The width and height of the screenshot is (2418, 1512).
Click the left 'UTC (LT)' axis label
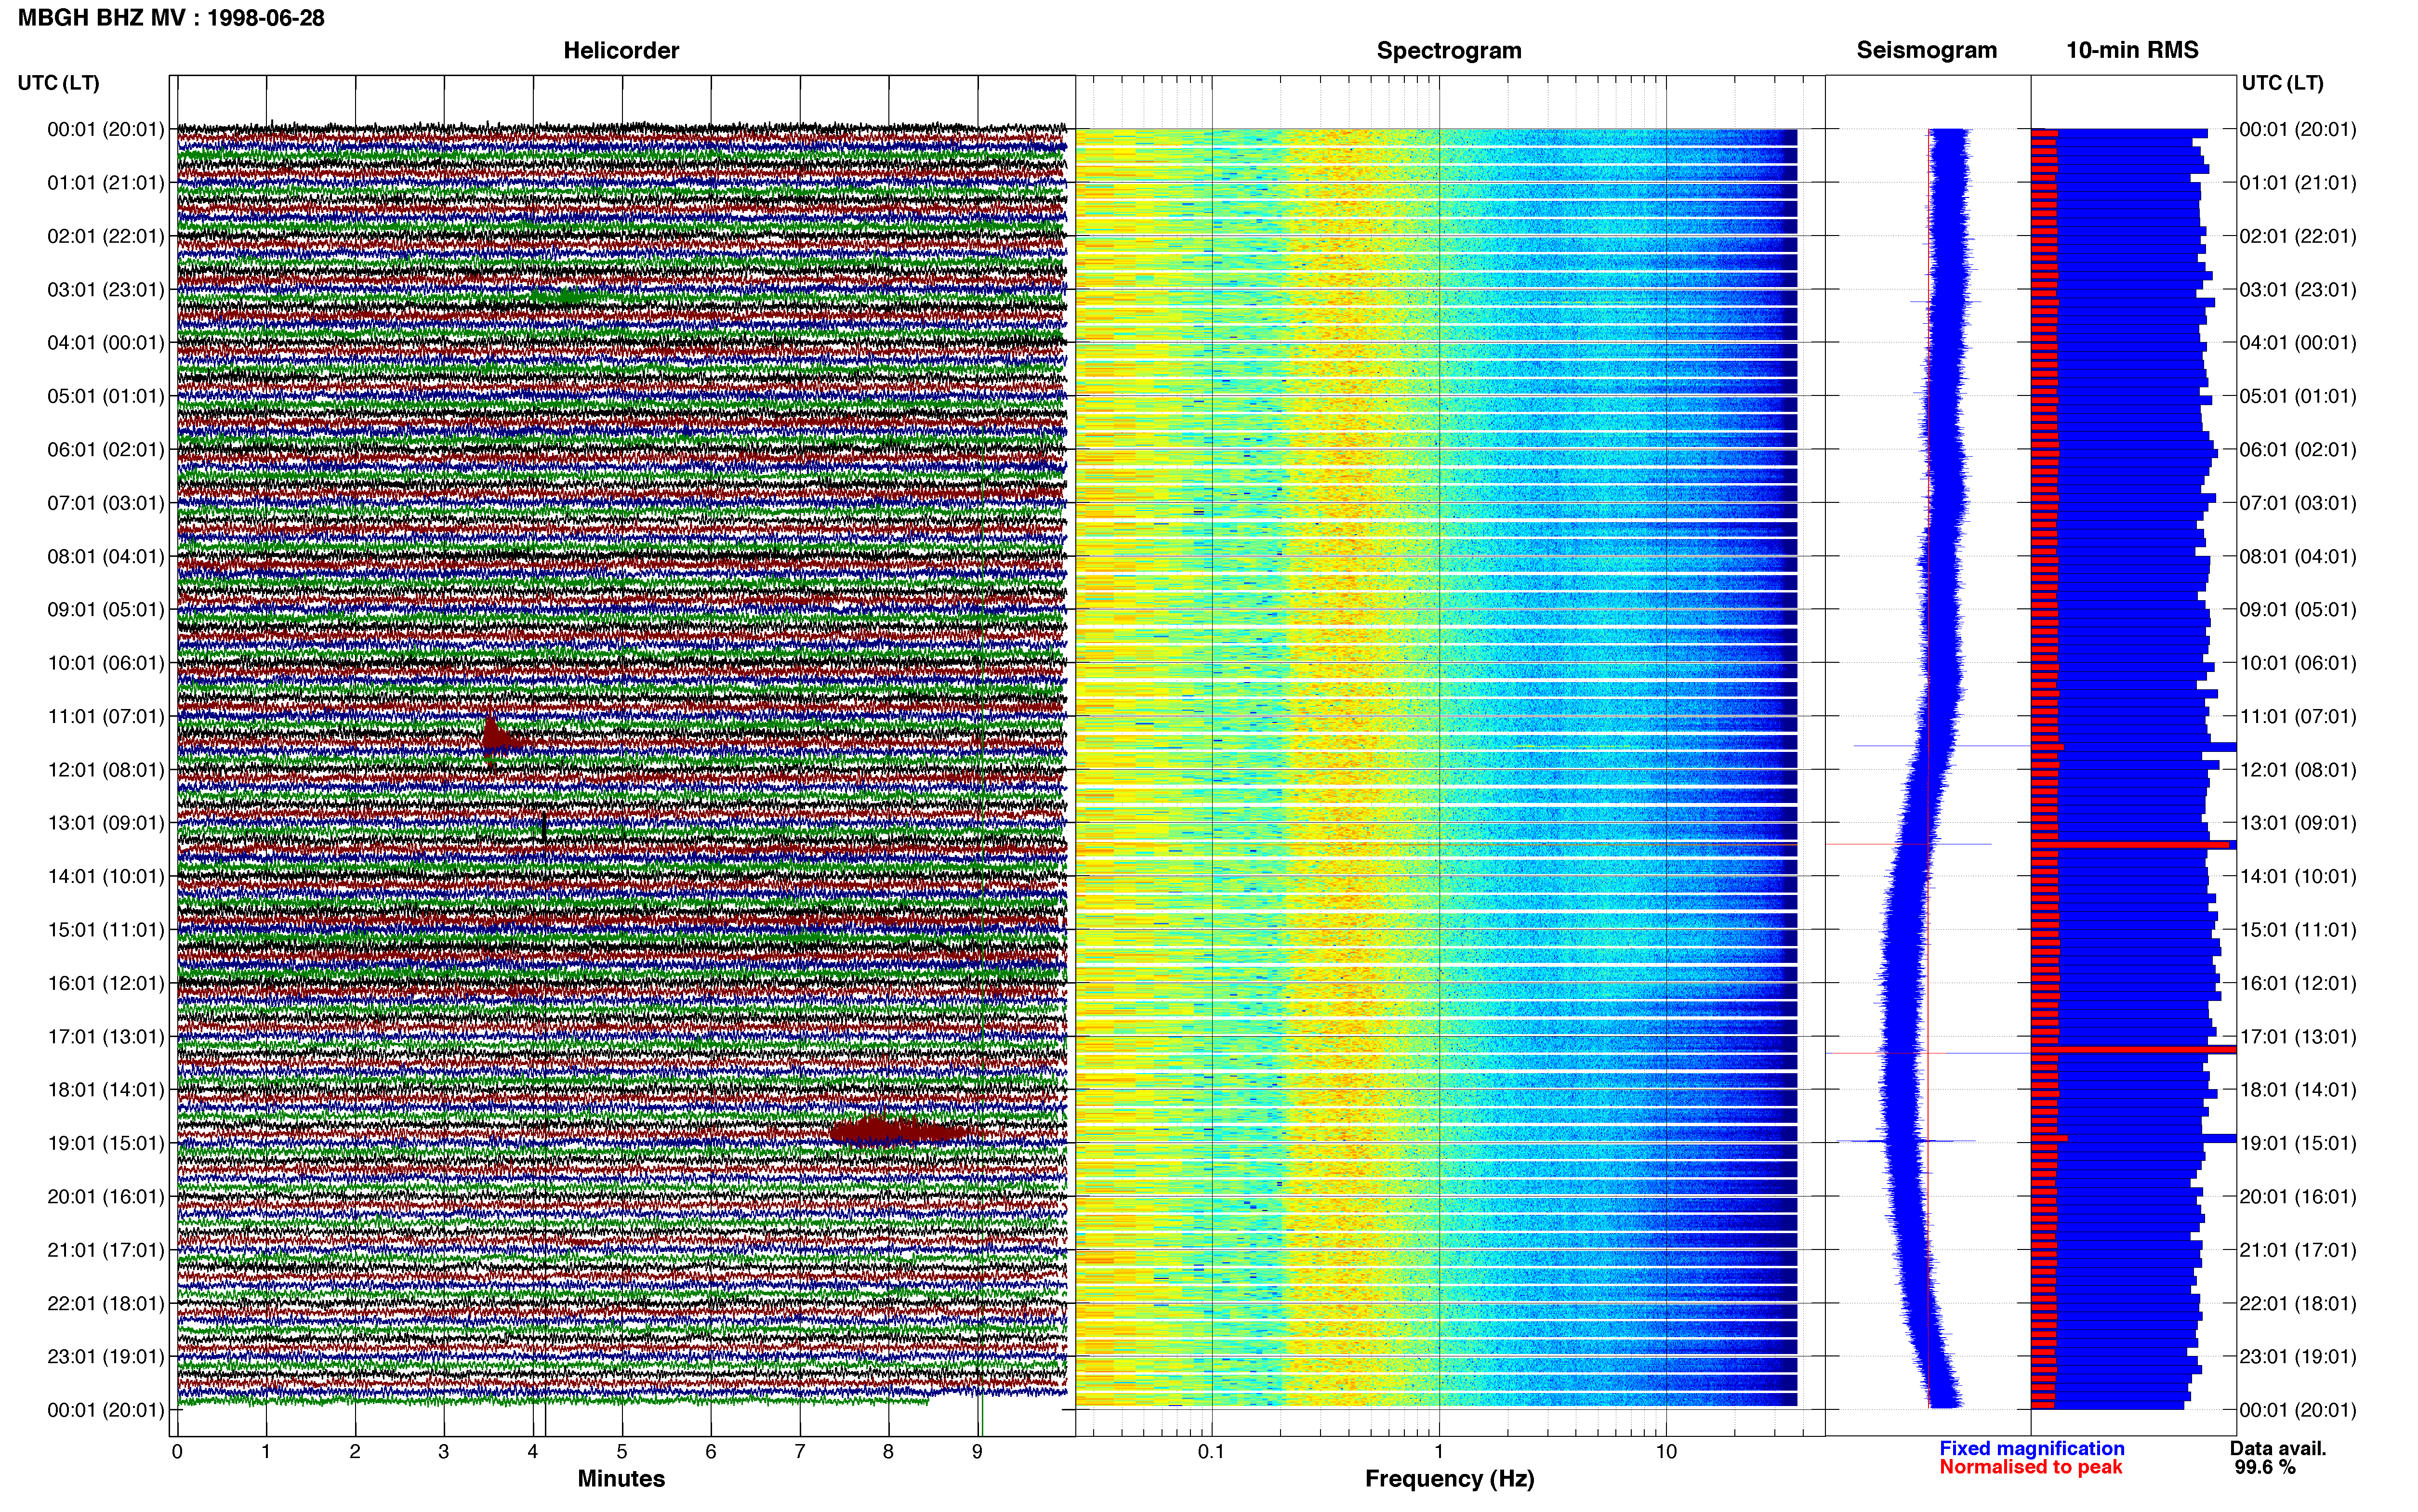pyautogui.click(x=58, y=83)
